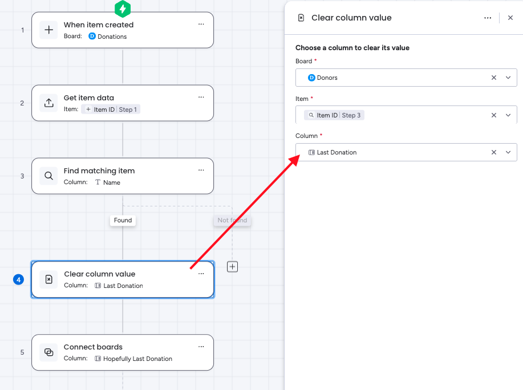
Task: Click the plus icon in step 1
Action: point(49,30)
